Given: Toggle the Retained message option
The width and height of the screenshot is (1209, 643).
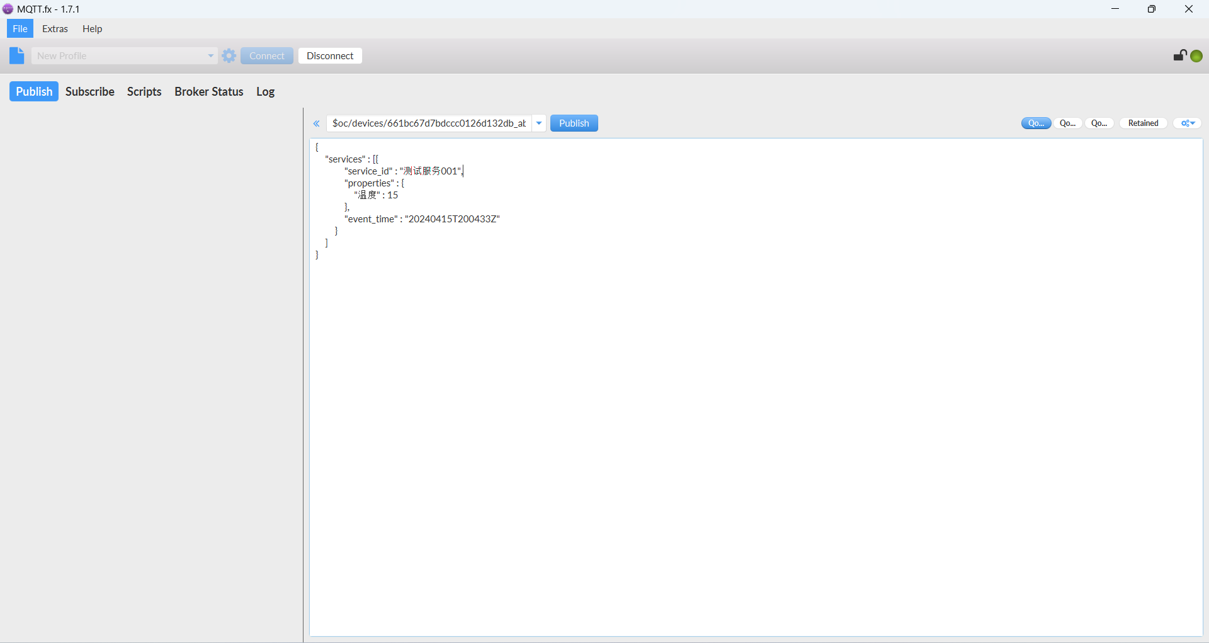Looking at the screenshot, I should pyautogui.click(x=1143, y=123).
